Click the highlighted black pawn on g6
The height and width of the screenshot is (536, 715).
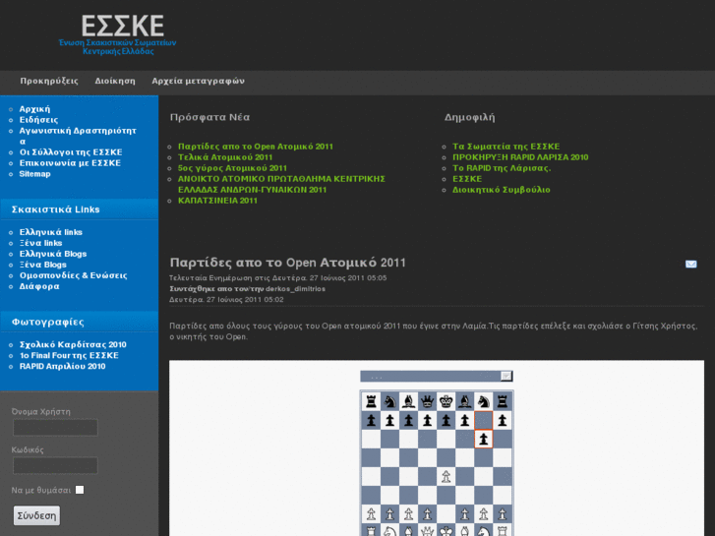pos(483,439)
